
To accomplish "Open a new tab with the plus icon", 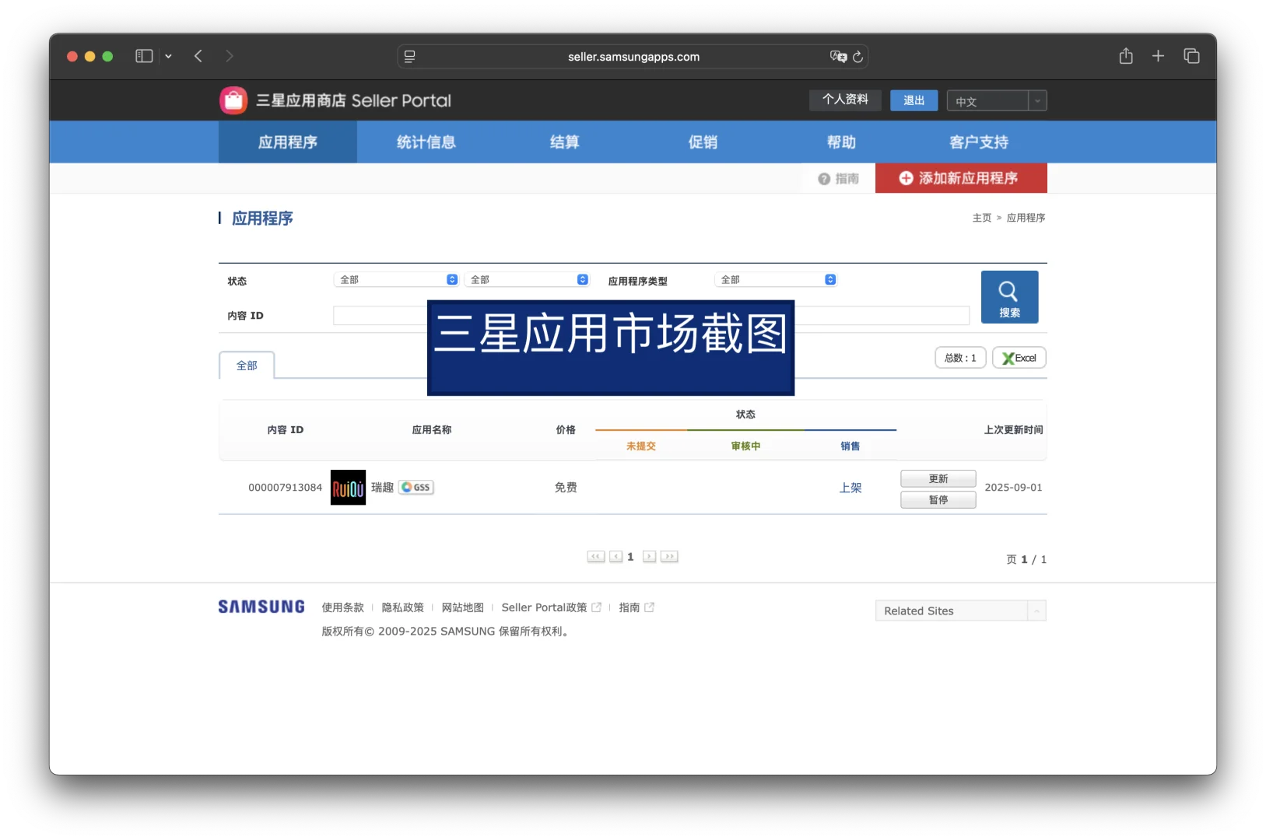I will pyautogui.click(x=1158, y=56).
